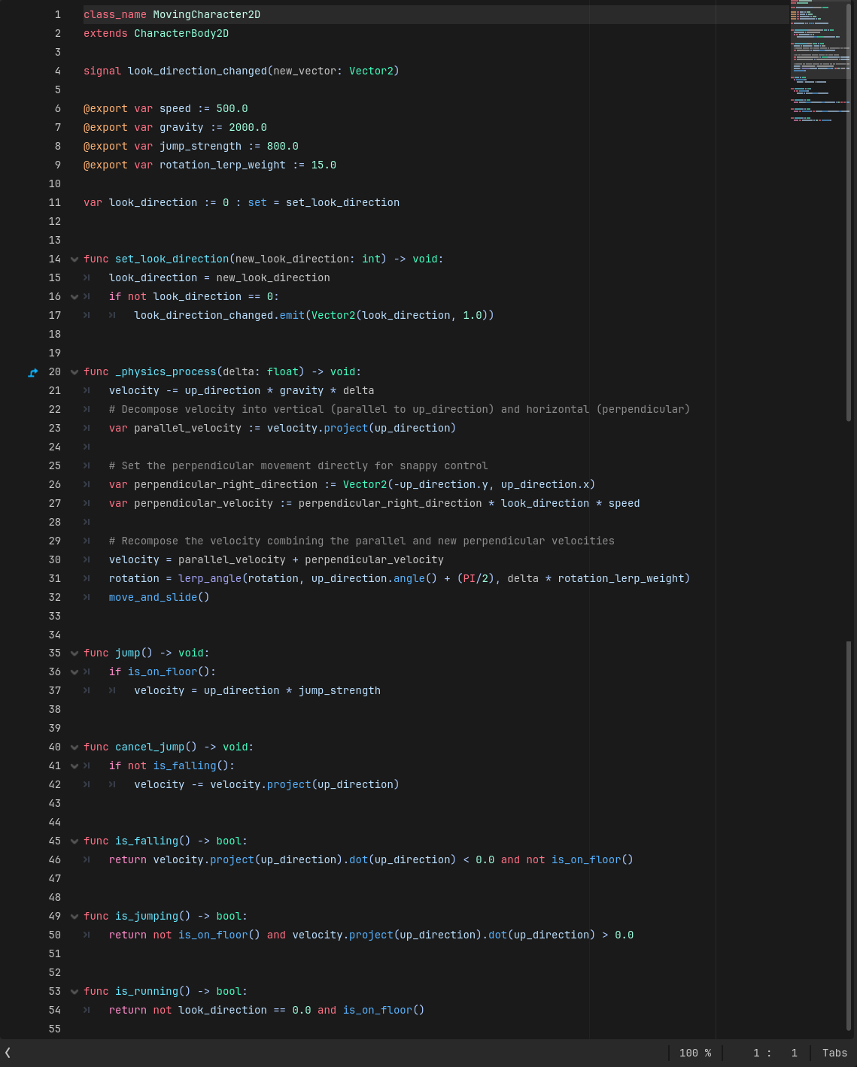
Task: Collapse the is_jumping function fold arrow
Action: click(74, 917)
